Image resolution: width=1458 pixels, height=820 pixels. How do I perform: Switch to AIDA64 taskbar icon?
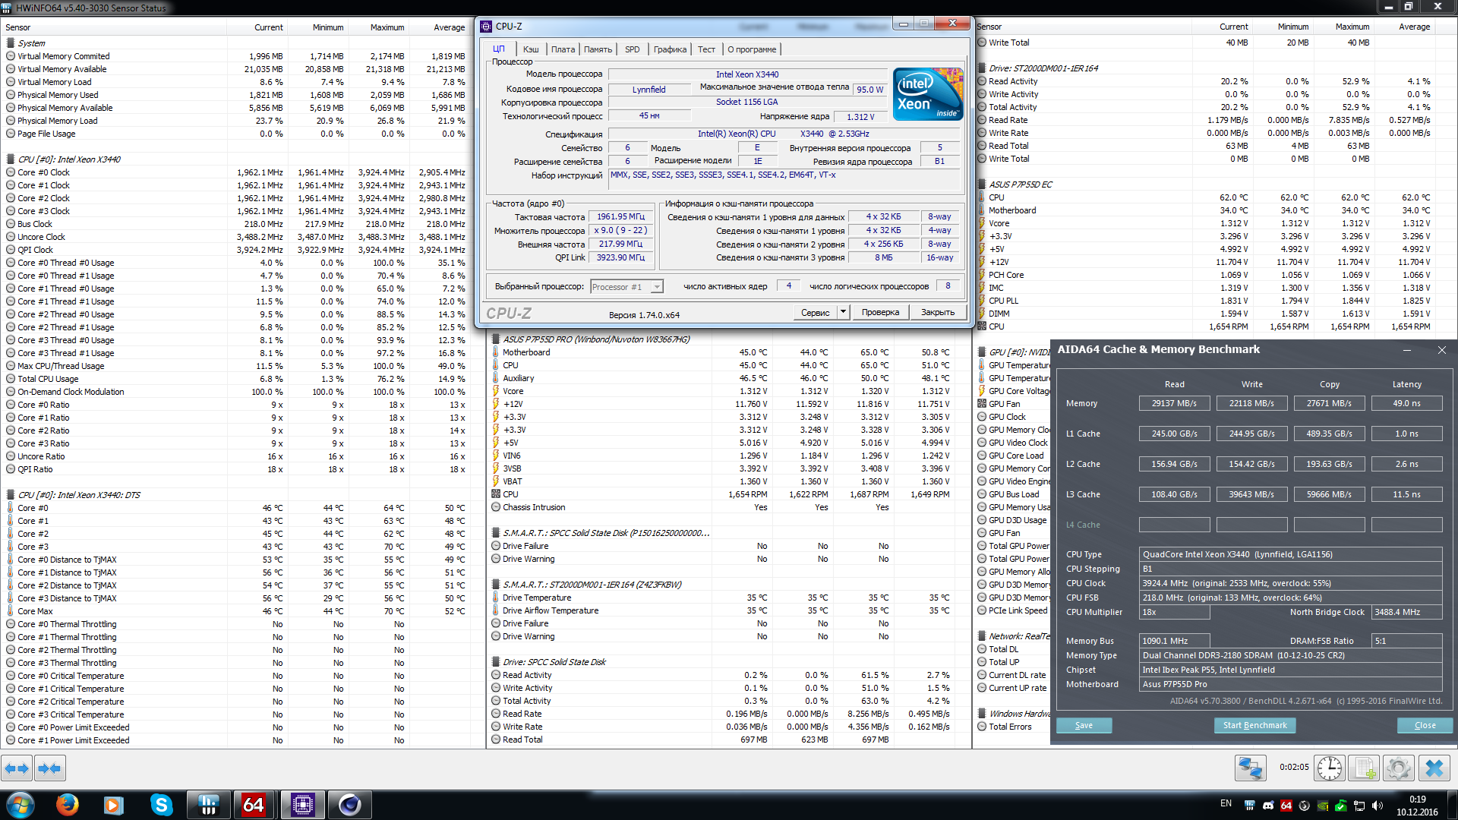click(x=254, y=805)
